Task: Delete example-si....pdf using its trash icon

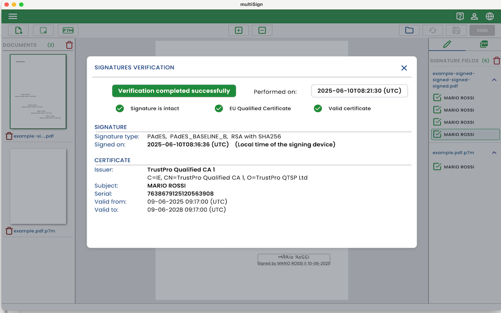Action: point(9,136)
